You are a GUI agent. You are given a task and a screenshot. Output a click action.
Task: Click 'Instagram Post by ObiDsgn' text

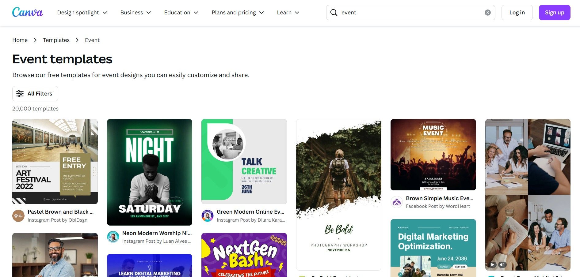pyautogui.click(x=58, y=220)
